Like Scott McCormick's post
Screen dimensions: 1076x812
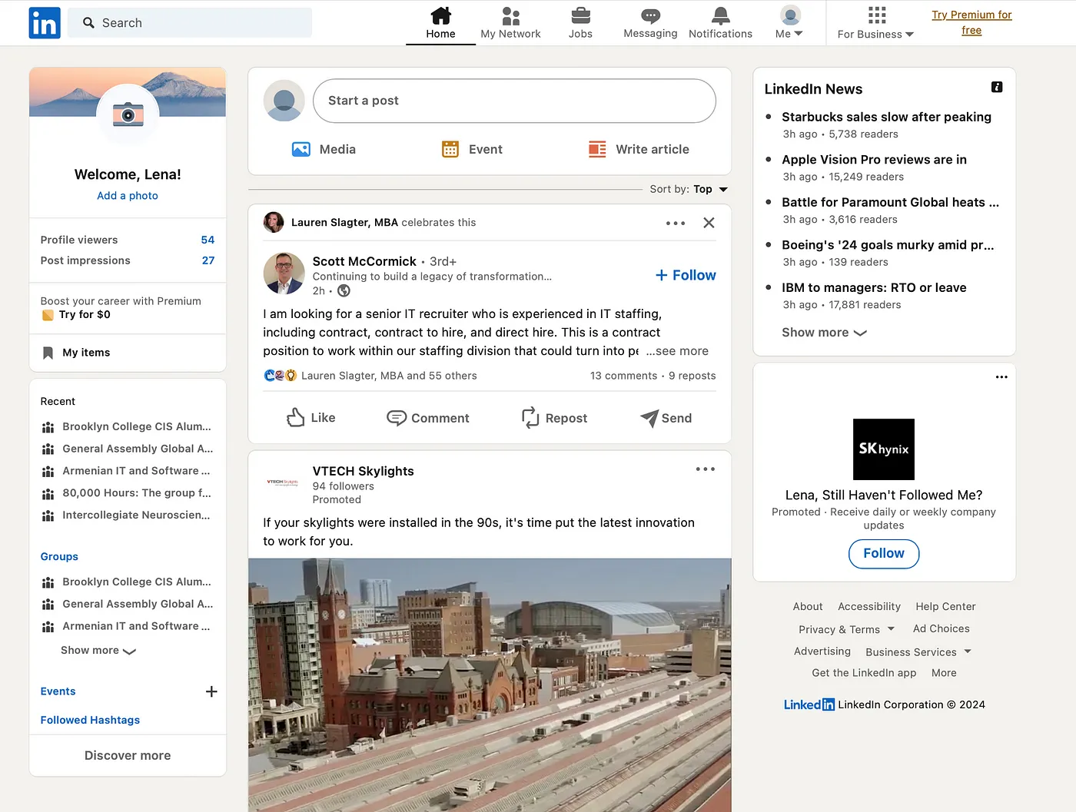click(x=311, y=418)
